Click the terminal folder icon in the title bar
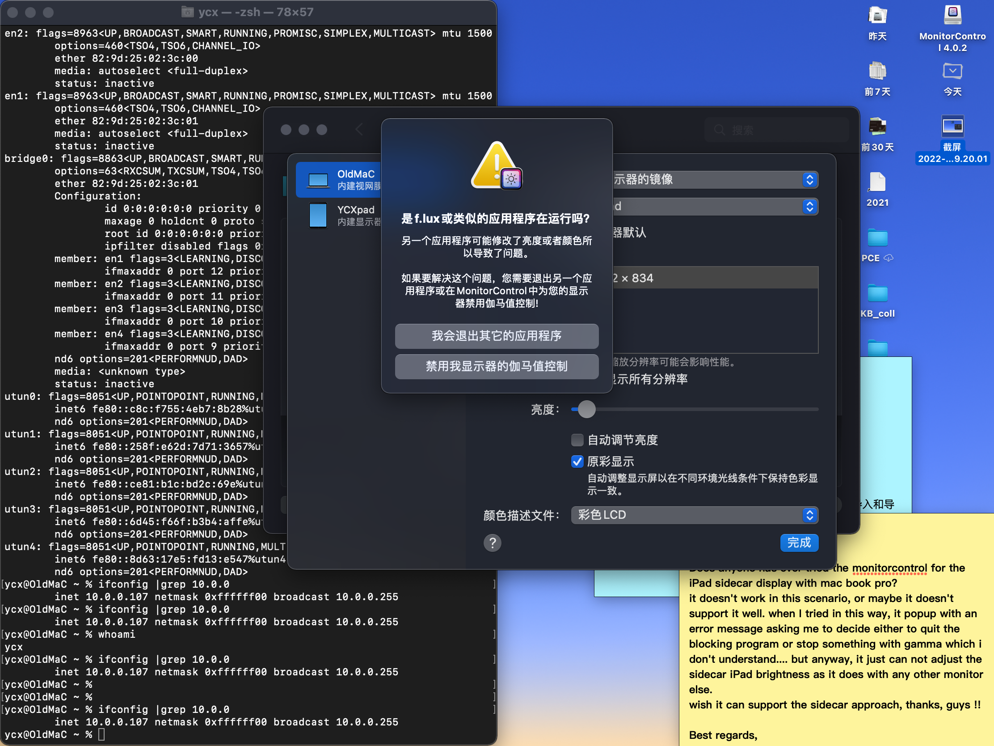994x746 pixels. (x=187, y=12)
